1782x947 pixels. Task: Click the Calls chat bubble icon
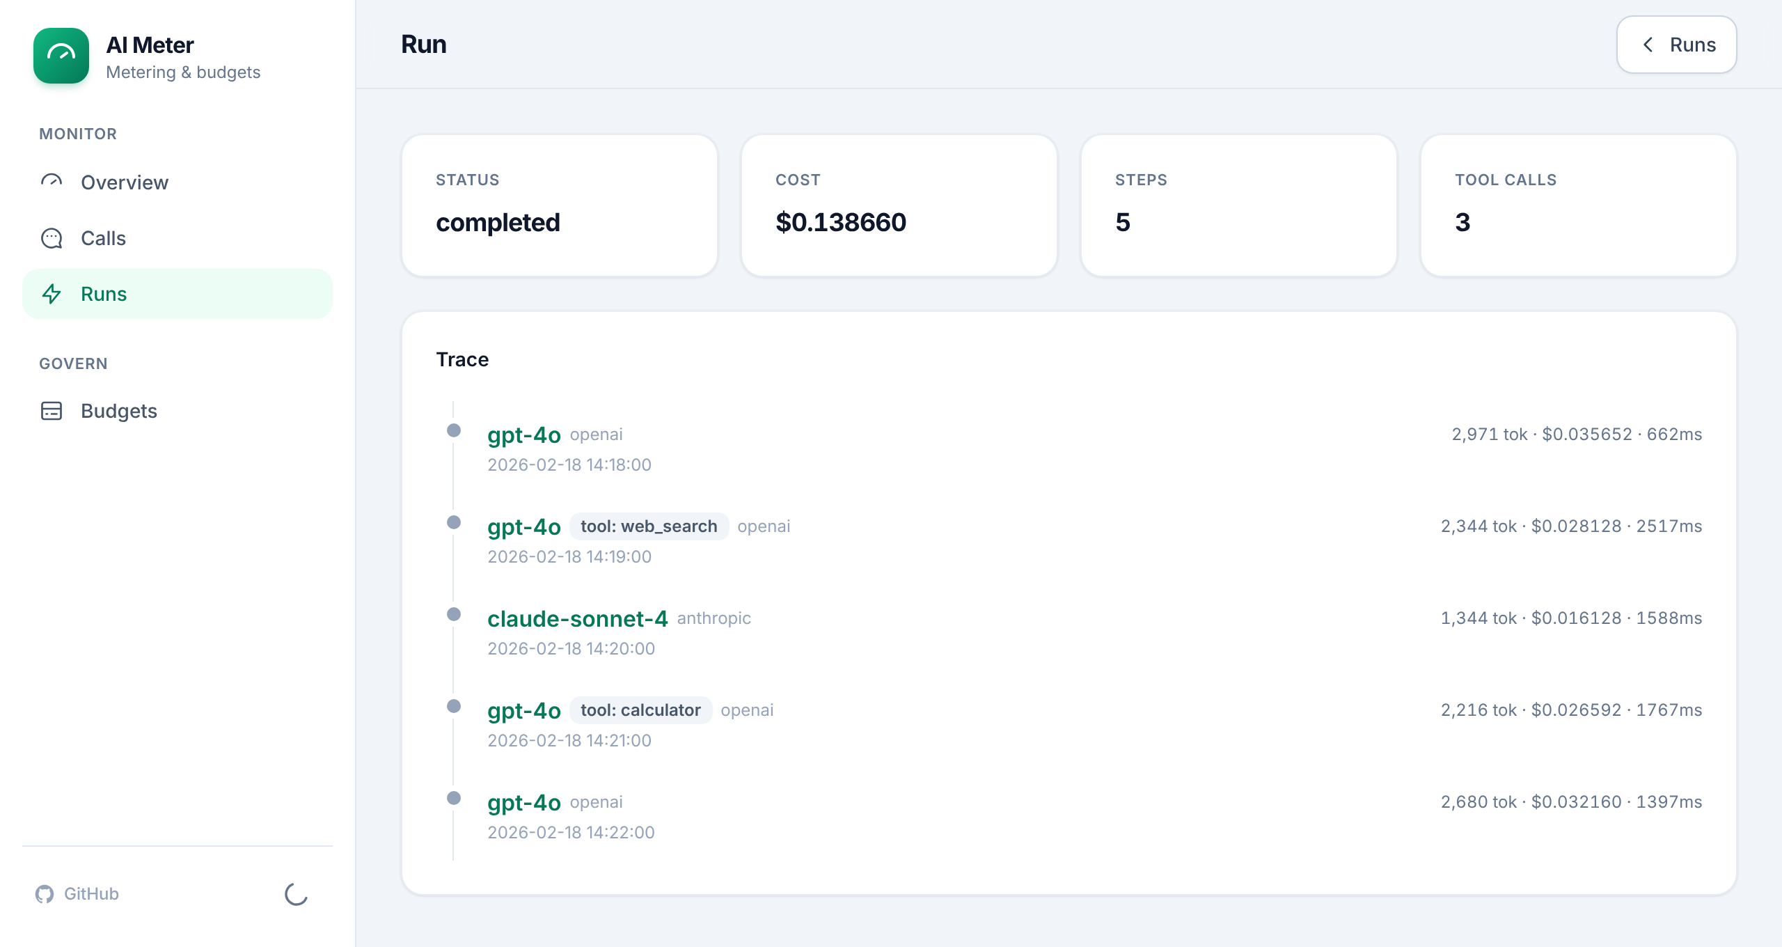tap(52, 238)
